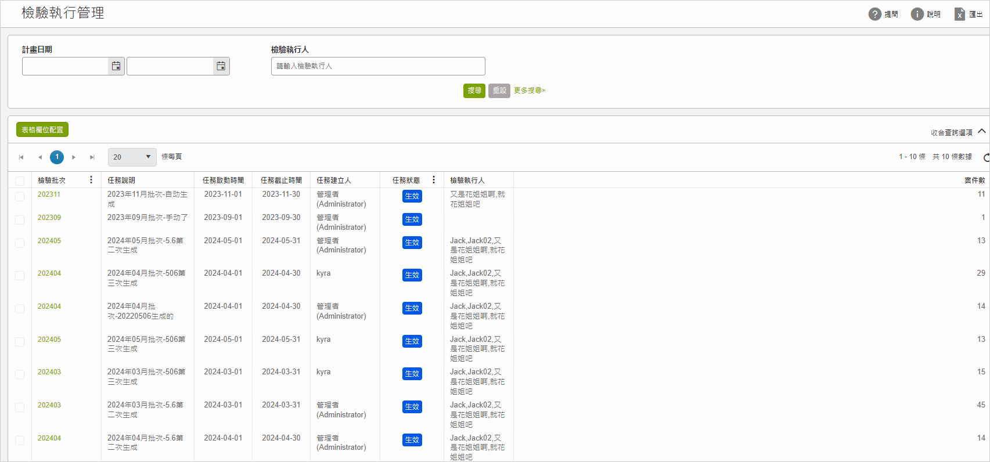Image resolution: width=990 pixels, height=462 pixels.
Task: Sort by the 任務啟動時間 column header
Action: coord(223,181)
